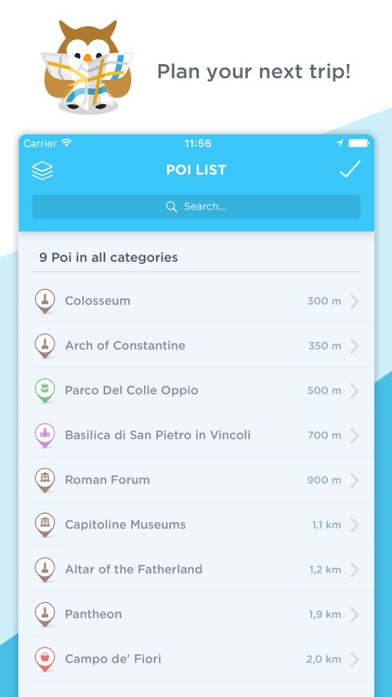Click the Colosseum monument pin icon
Image resolution: width=392 pixels, height=697 pixels.
click(45, 301)
